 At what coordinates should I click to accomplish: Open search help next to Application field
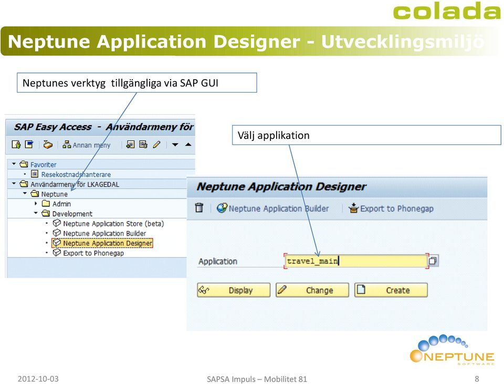tap(433, 260)
